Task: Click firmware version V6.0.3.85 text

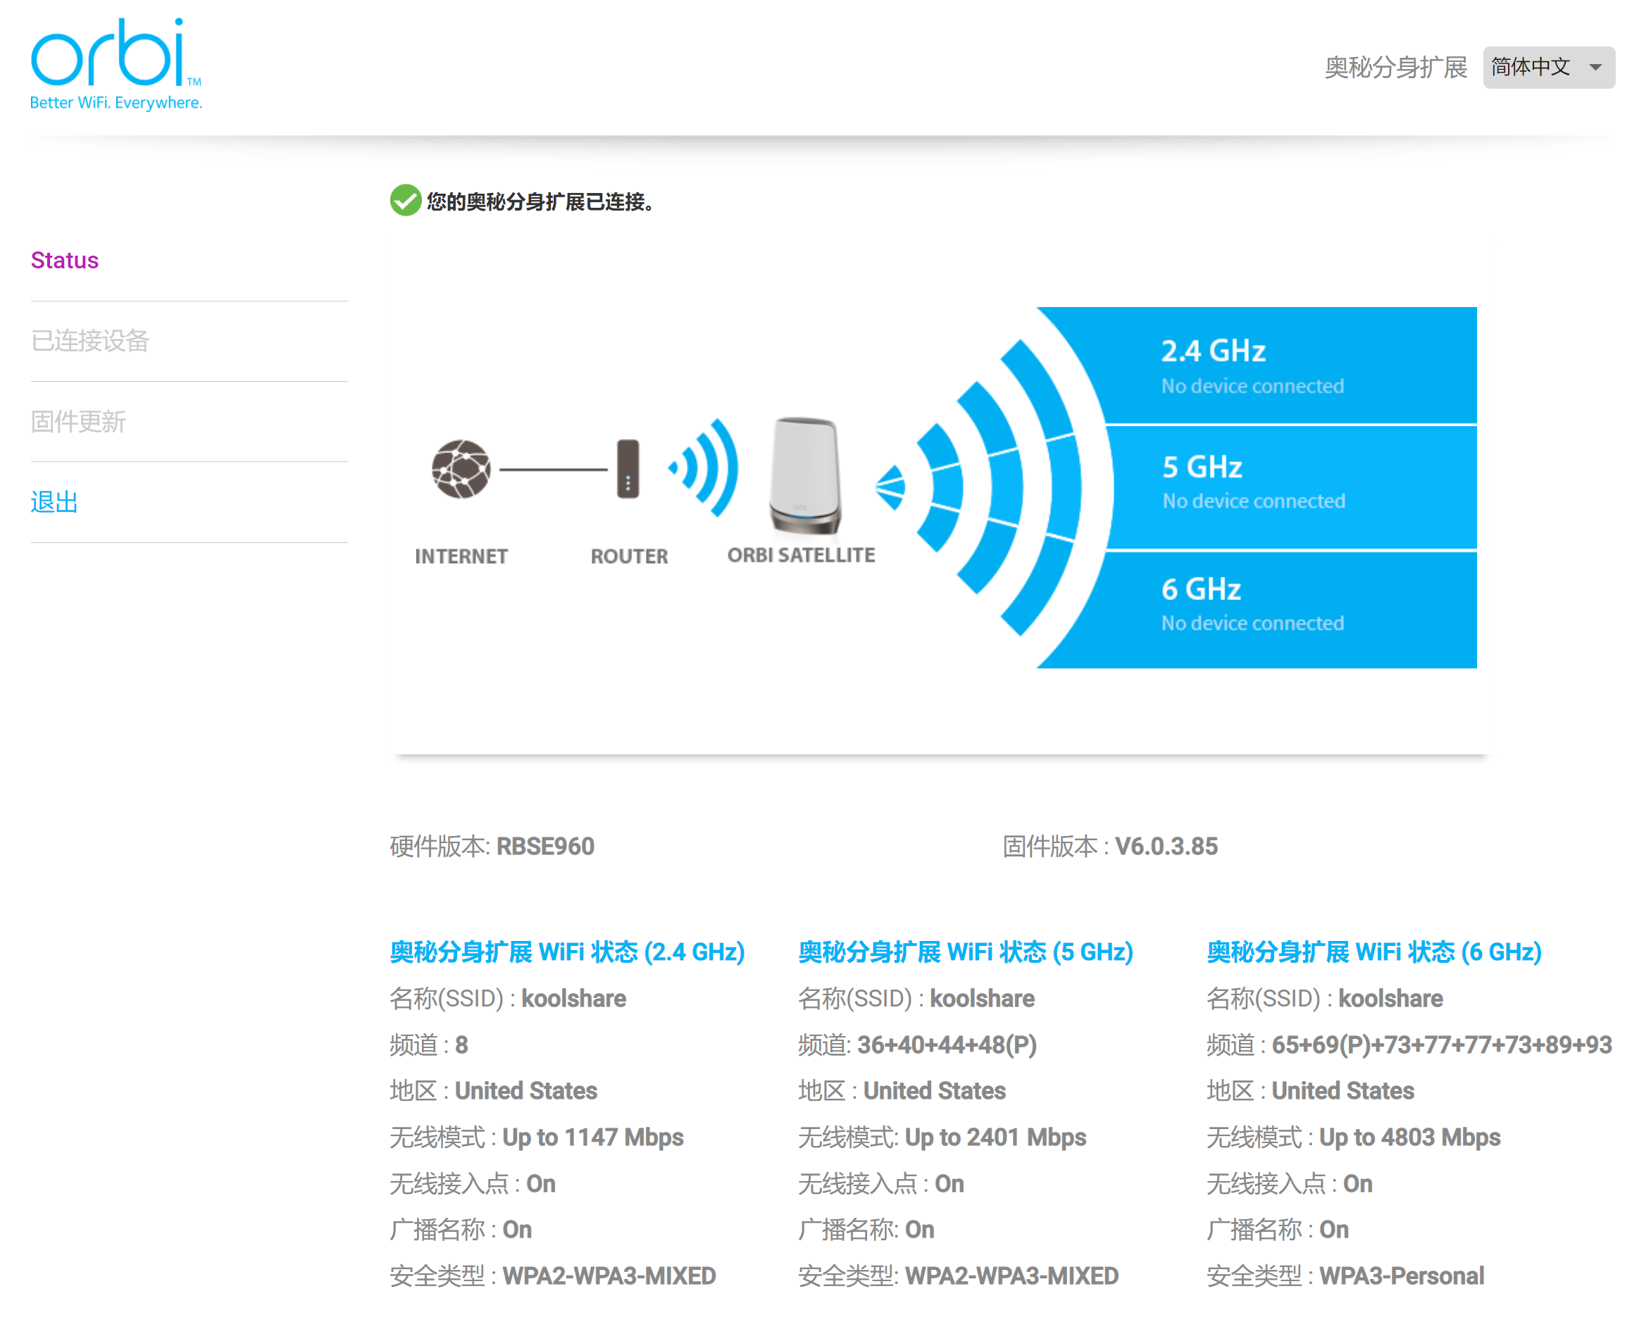Action: coord(1166,846)
